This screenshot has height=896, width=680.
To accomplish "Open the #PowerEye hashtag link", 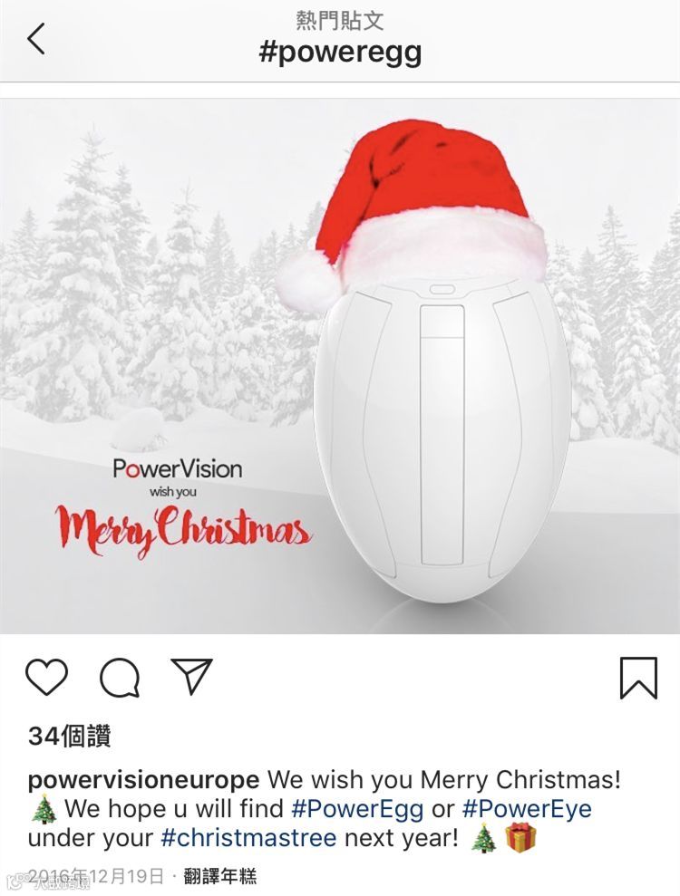I will pyautogui.click(x=527, y=808).
